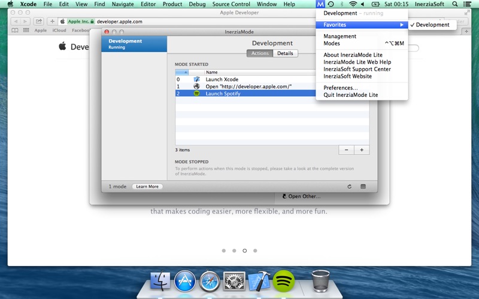Click the Learn More button
Viewport: 479px width, 299px height.
[147, 187]
